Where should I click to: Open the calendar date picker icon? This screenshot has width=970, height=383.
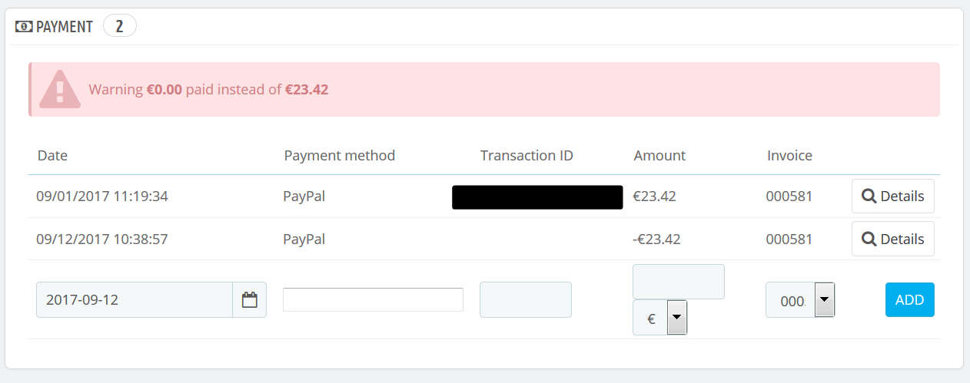[249, 299]
